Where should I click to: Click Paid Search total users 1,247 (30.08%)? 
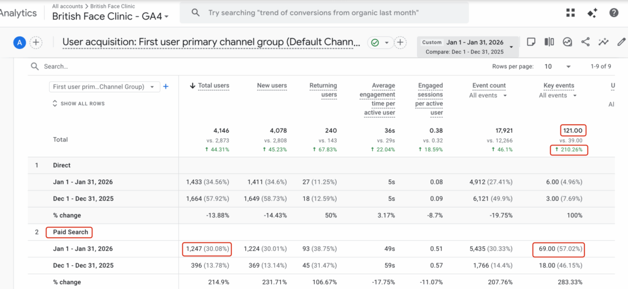[207, 249]
